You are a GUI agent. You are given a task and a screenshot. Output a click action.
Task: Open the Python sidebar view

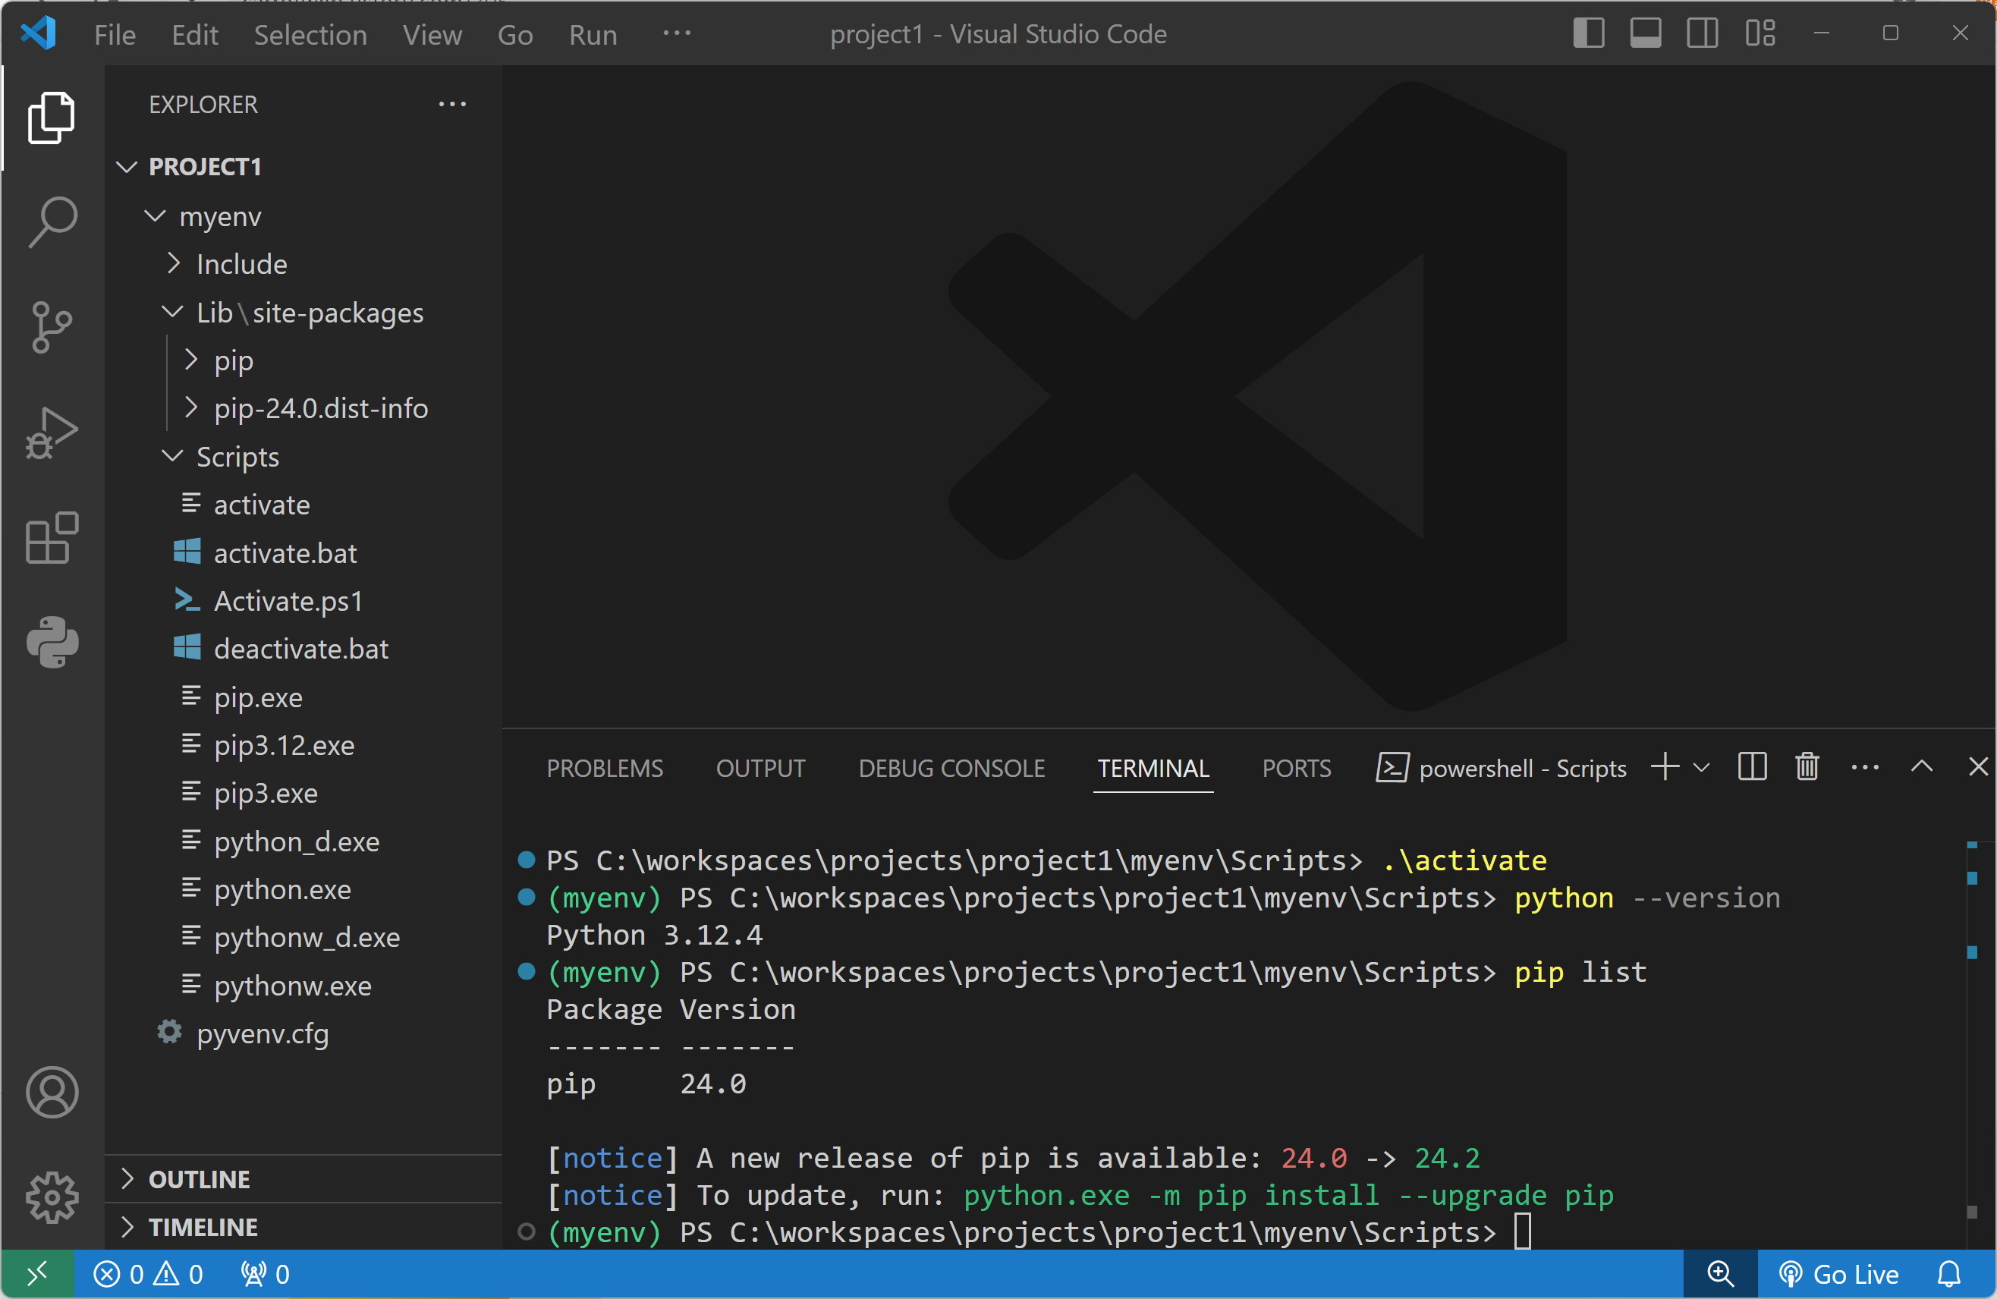click(x=52, y=643)
